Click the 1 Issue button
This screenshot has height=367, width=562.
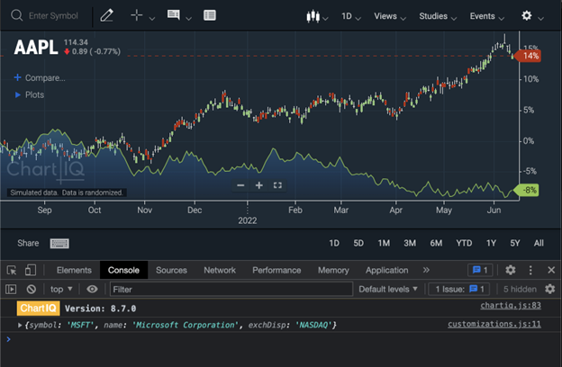click(459, 289)
